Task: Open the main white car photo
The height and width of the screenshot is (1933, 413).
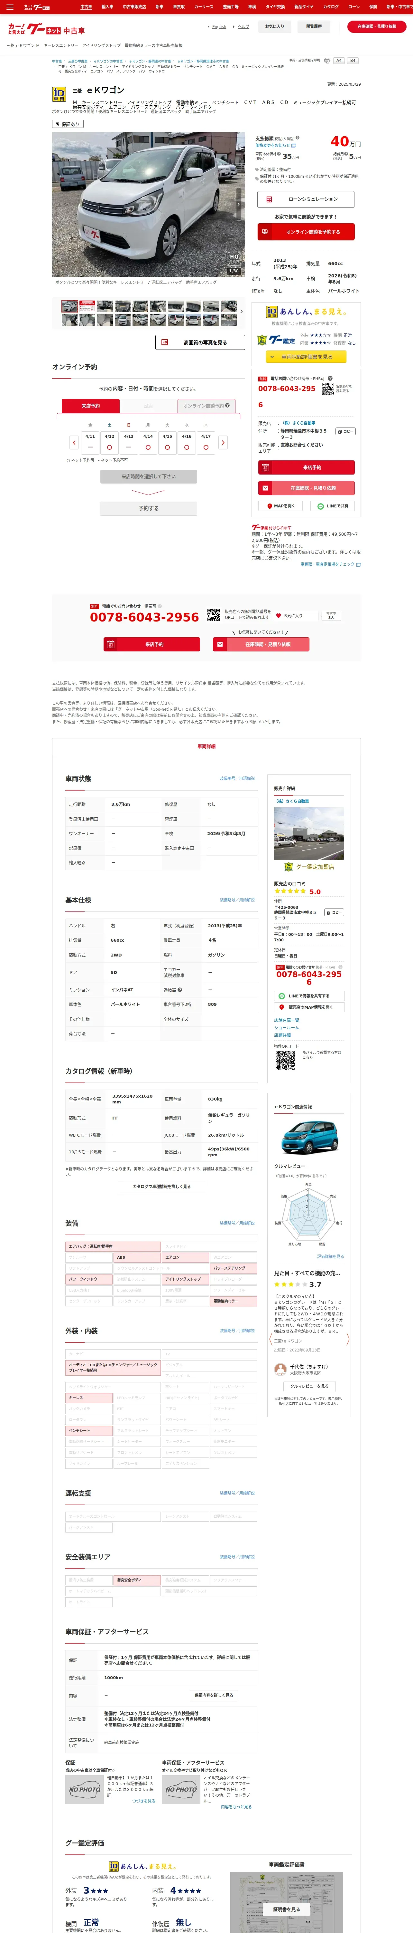Action: (x=148, y=204)
